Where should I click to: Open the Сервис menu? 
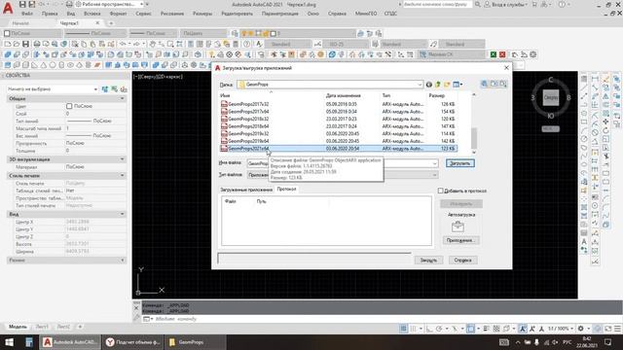[x=143, y=14]
